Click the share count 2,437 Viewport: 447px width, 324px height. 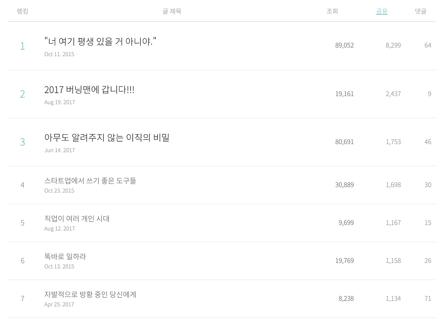[x=393, y=94]
